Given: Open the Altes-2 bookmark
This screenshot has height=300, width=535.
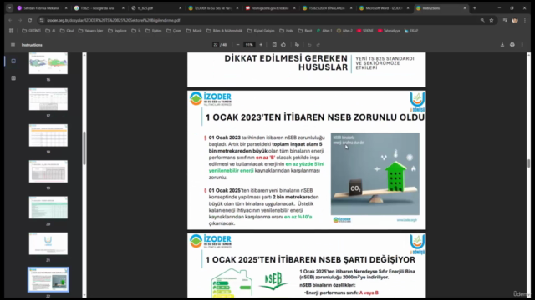Looking at the screenshot, I should pos(344,31).
